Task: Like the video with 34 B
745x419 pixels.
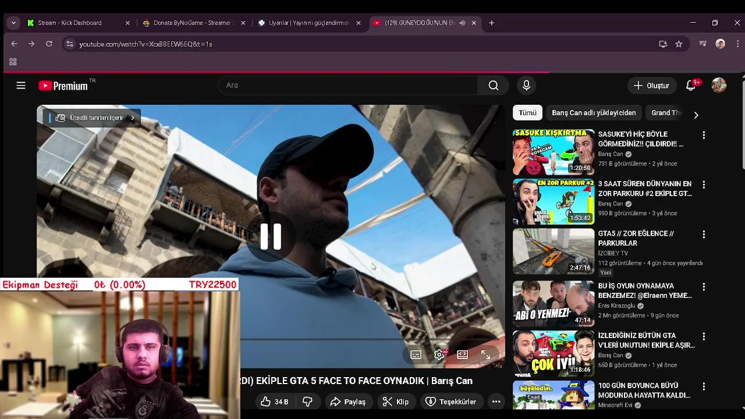Action: [x=275, y=402]
